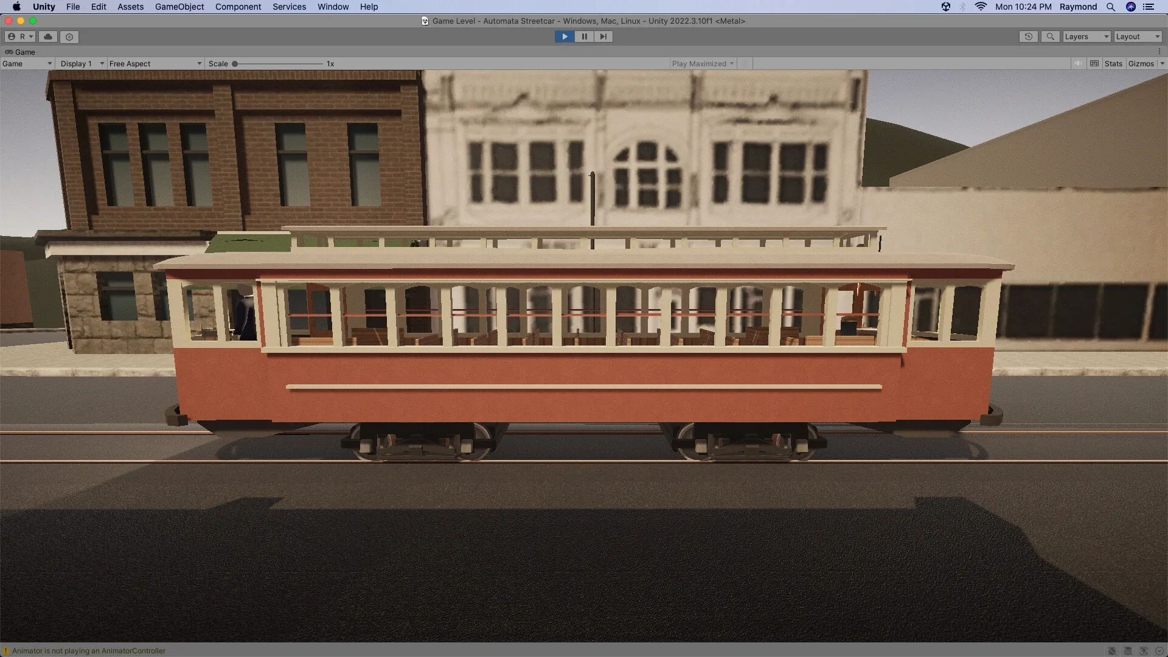Click the Step frame button

click(603, 36)
